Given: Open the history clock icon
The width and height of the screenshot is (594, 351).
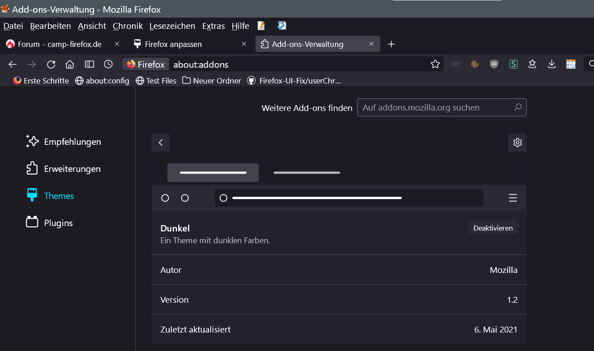Looking at the screenshot, I should (x=108, y=65).
